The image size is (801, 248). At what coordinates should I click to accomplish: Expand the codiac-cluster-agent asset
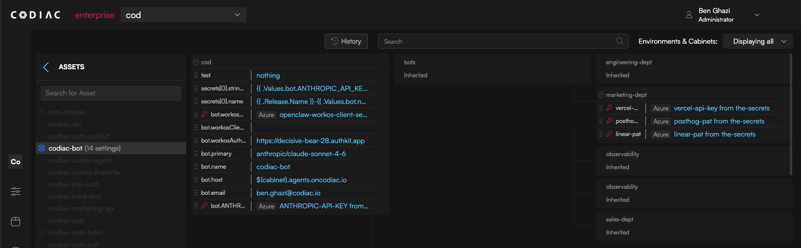(x=42, y=160)
